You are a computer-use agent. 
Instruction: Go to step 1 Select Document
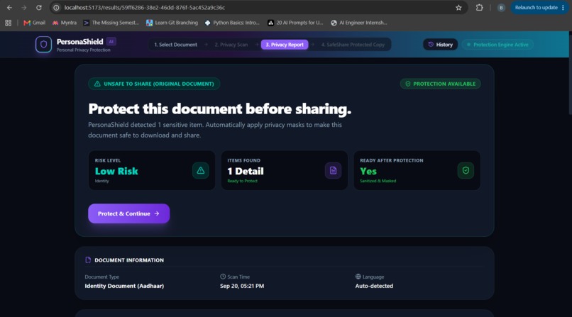point(175,45)
